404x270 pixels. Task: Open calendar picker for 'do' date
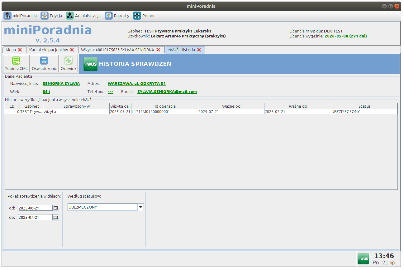coord(56,217)
